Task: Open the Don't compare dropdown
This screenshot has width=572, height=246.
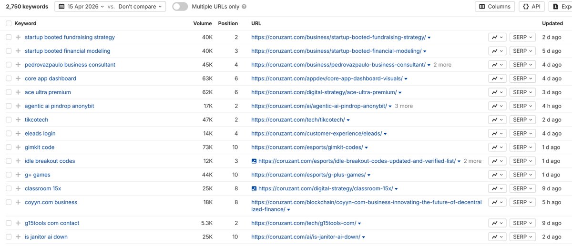Action: (140, 7)
